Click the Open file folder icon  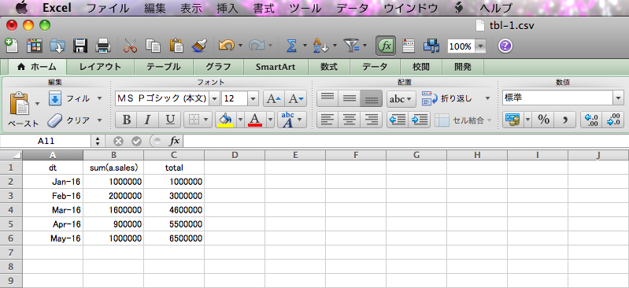pos(57,46)
